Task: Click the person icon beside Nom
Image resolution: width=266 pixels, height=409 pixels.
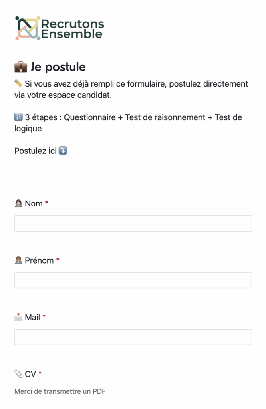Action: click(x=18, y=204)
